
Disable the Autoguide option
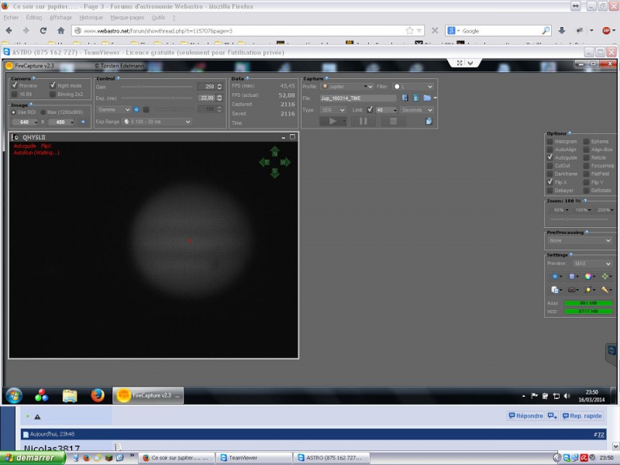point(550,157)
